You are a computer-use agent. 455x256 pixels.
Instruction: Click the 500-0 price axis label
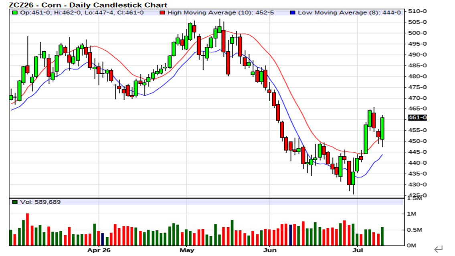417,33
